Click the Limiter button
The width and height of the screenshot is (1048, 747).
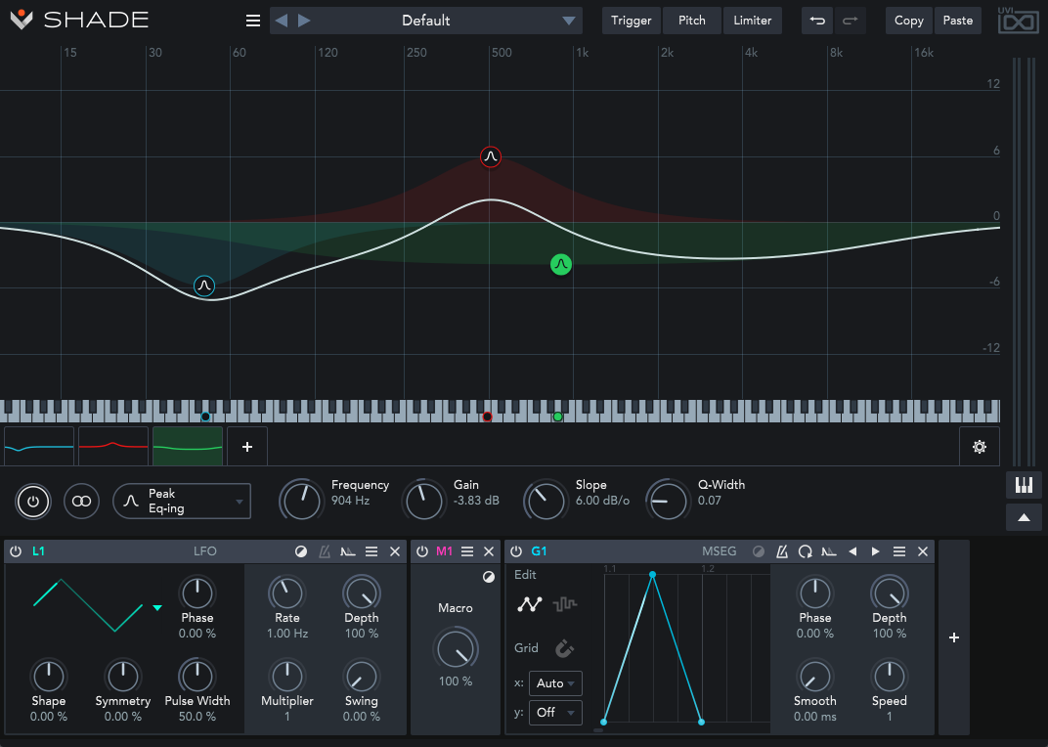tap(752, 21)
